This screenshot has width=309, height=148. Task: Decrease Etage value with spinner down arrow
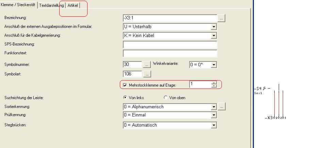[214, 86]
